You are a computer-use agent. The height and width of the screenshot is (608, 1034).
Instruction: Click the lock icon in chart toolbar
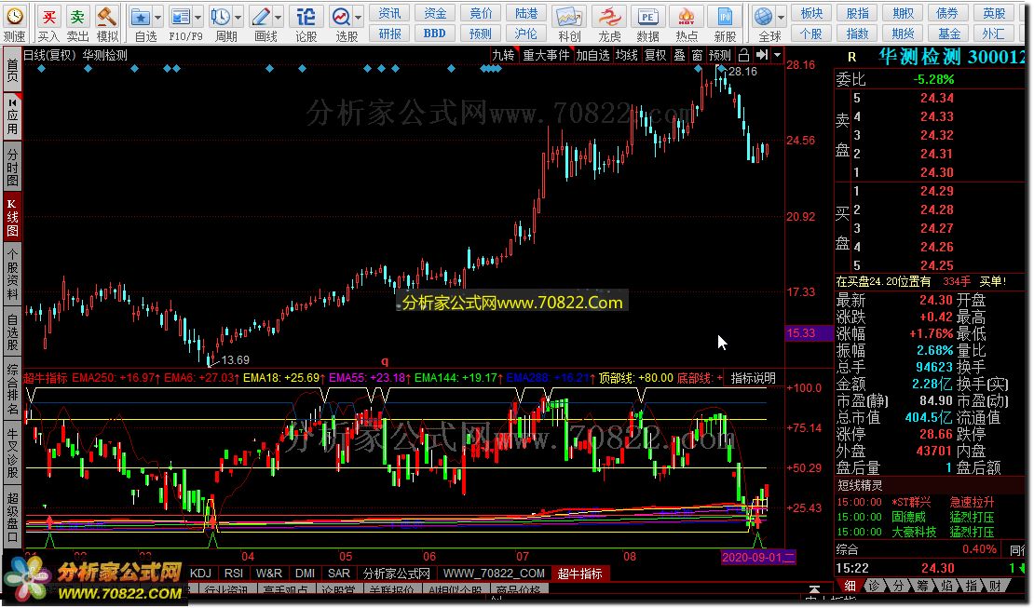tap(744, 55)
